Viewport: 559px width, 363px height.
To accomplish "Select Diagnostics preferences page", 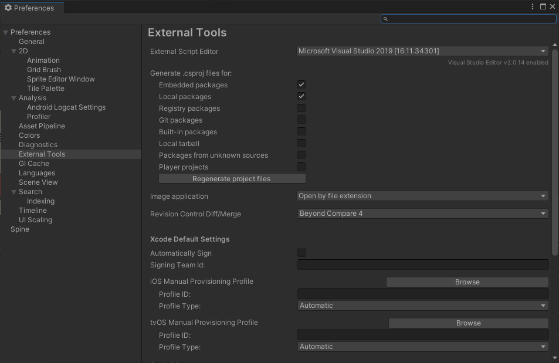I will [x=38, y=145].
